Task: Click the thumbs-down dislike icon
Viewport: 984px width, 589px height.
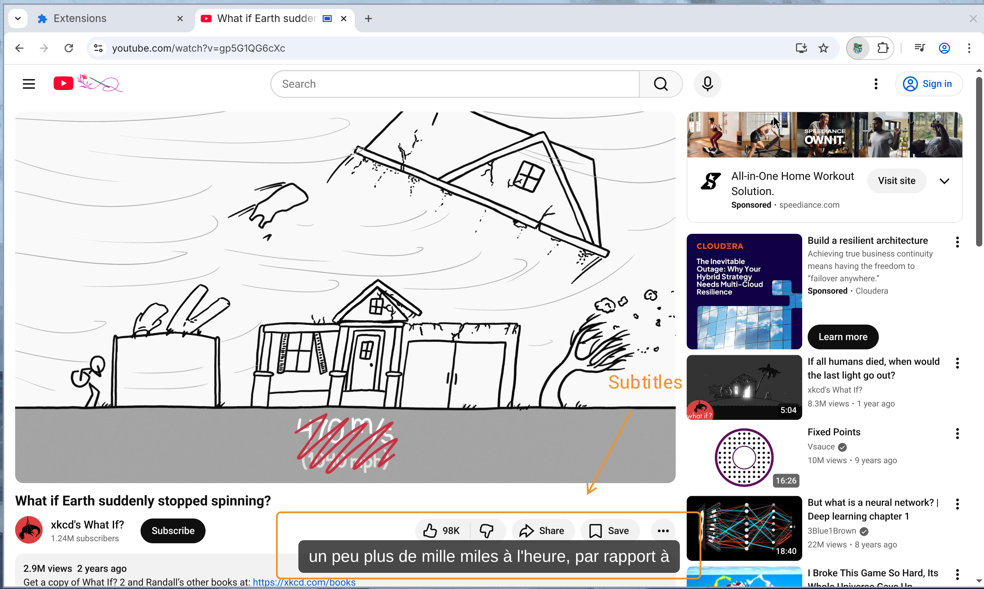Action: (x=486, y=530)
